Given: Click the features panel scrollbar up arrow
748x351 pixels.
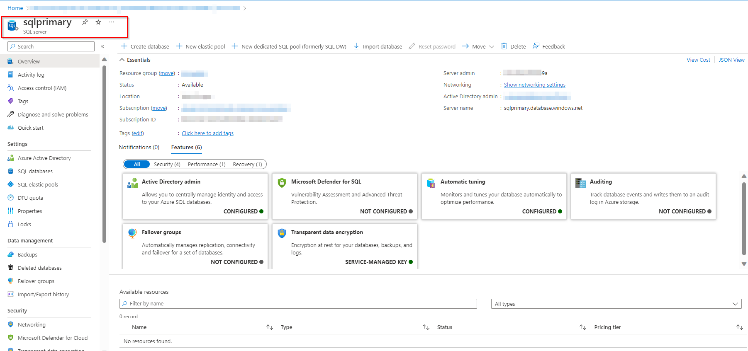Looking at the screenshot, I should click(x=744, y=176).
